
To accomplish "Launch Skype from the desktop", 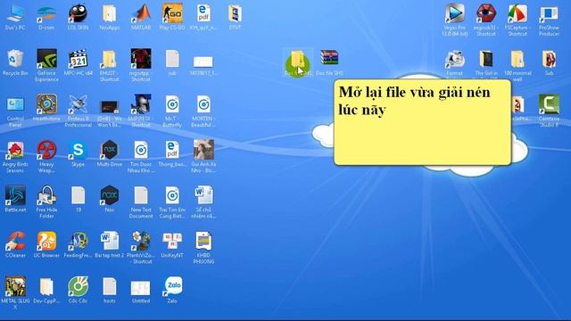I will pyautogui.click(x=78, y=153).
